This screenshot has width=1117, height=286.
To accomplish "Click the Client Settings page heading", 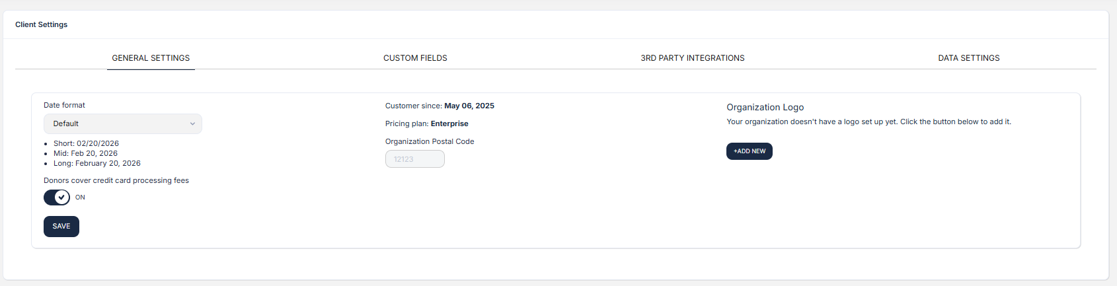I will (42, 24).
